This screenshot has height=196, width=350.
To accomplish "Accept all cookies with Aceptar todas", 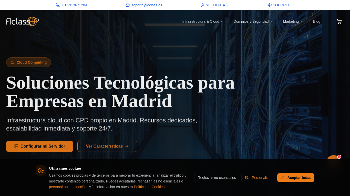I will click(x=296, y=178).
